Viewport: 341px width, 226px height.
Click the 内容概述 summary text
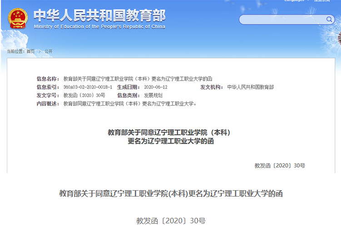[130, 103]
